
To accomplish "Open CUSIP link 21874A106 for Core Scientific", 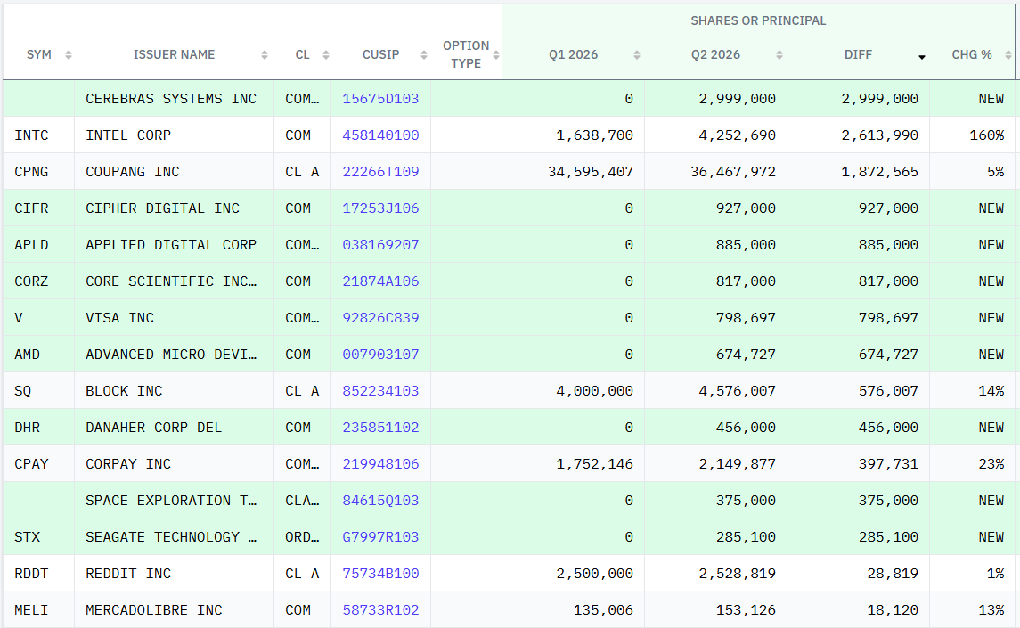I will (380, 281).
